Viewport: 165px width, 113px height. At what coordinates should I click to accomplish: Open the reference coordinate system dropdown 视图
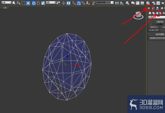51,3
